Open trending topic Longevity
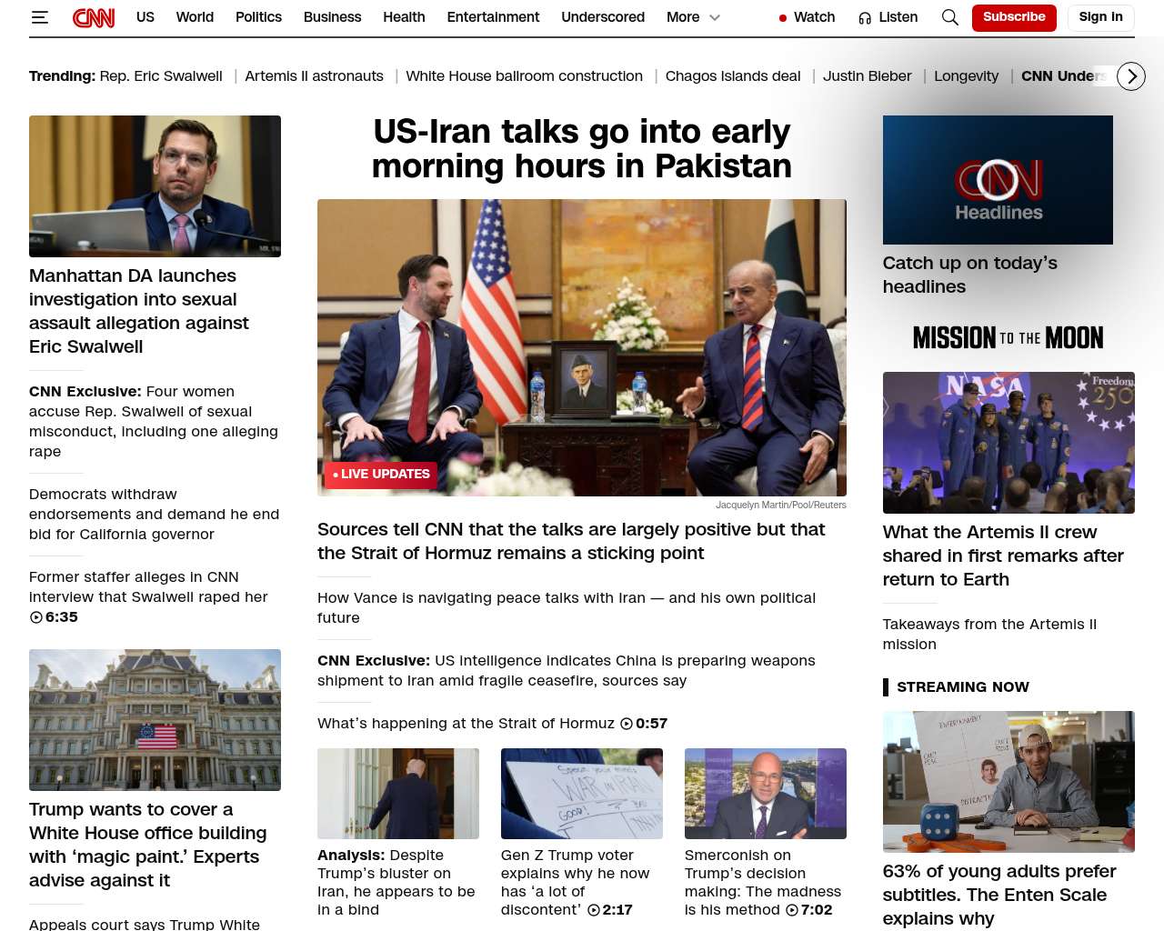 click(x=966, y=76)
